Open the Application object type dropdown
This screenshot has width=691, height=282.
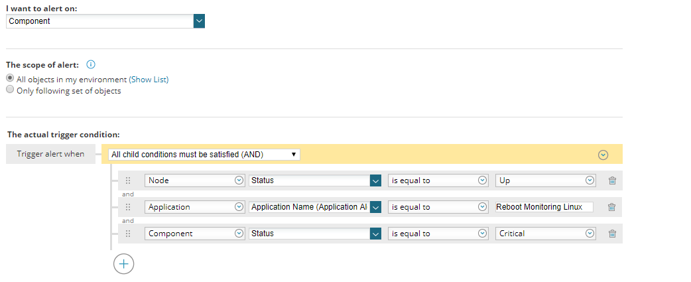click(x=195, y=207)
